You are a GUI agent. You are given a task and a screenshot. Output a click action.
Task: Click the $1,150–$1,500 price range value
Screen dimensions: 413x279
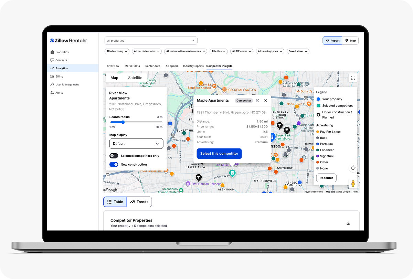257,127
